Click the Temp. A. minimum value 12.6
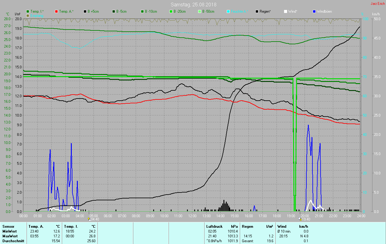This screenshot has height=244, width=386. (57, 231)
